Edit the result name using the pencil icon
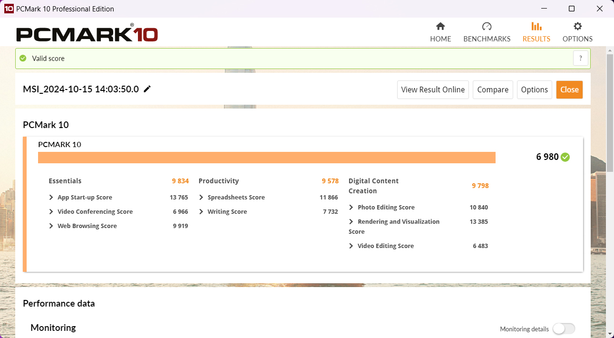Viewport: 614px width, 338px height. coord(147,89)
